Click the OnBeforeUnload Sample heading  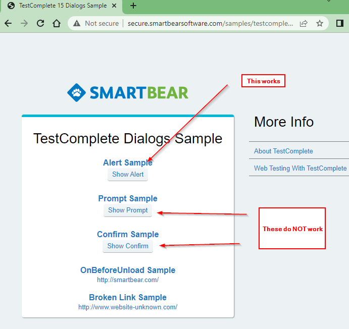(x=128, y=270)
